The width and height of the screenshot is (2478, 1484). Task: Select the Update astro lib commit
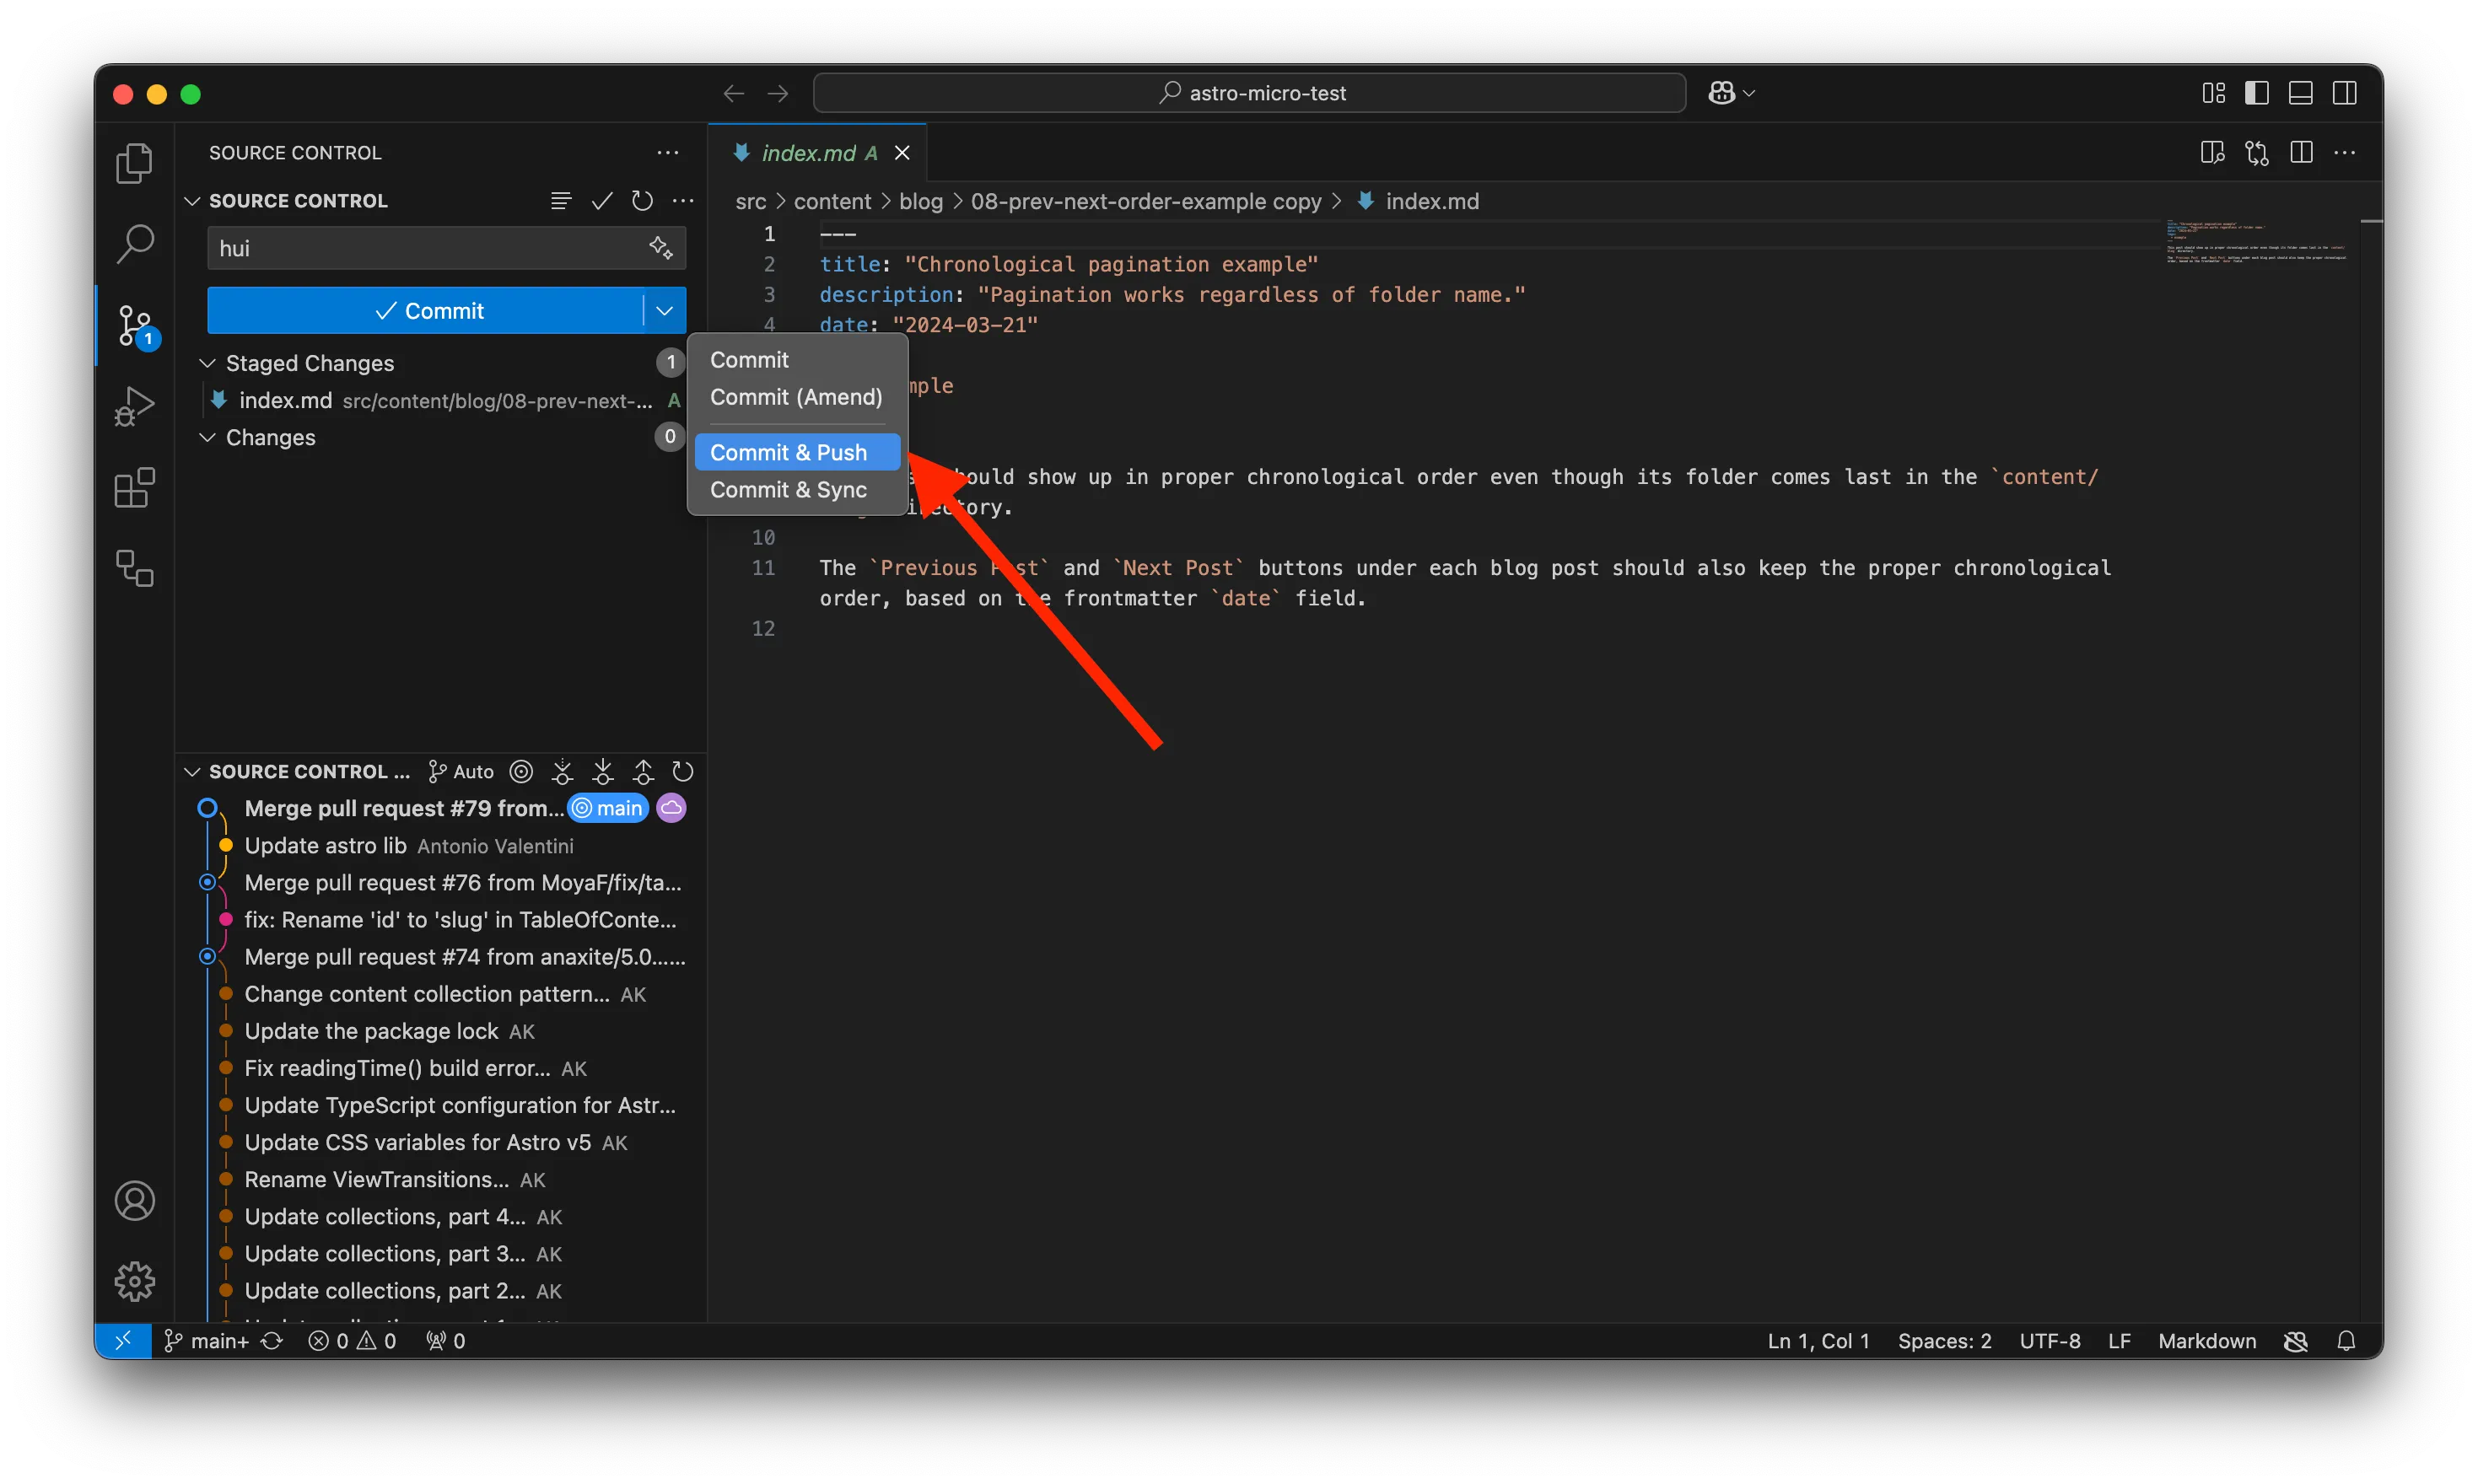[x=446, y=846]
